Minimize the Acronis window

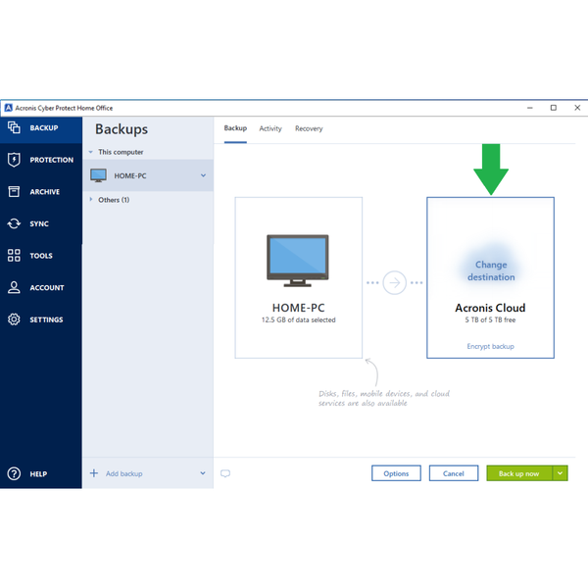coord(530,108)
